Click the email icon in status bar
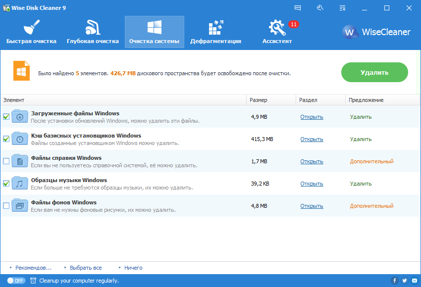This screenshot has width=421, height=287. point(414,281)
